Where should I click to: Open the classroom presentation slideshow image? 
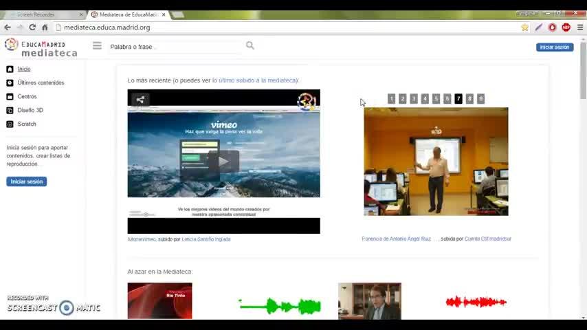pos(436,162)
